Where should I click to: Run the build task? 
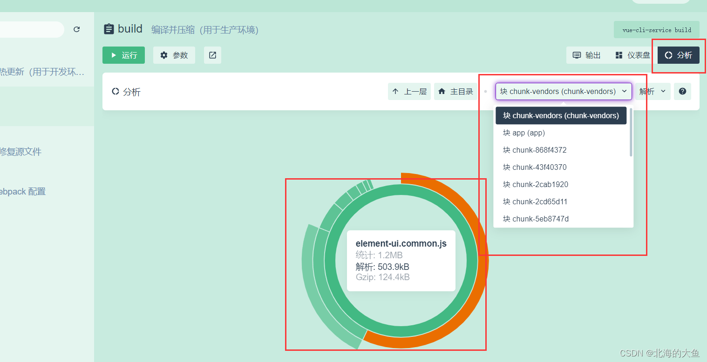coord(123,55)
